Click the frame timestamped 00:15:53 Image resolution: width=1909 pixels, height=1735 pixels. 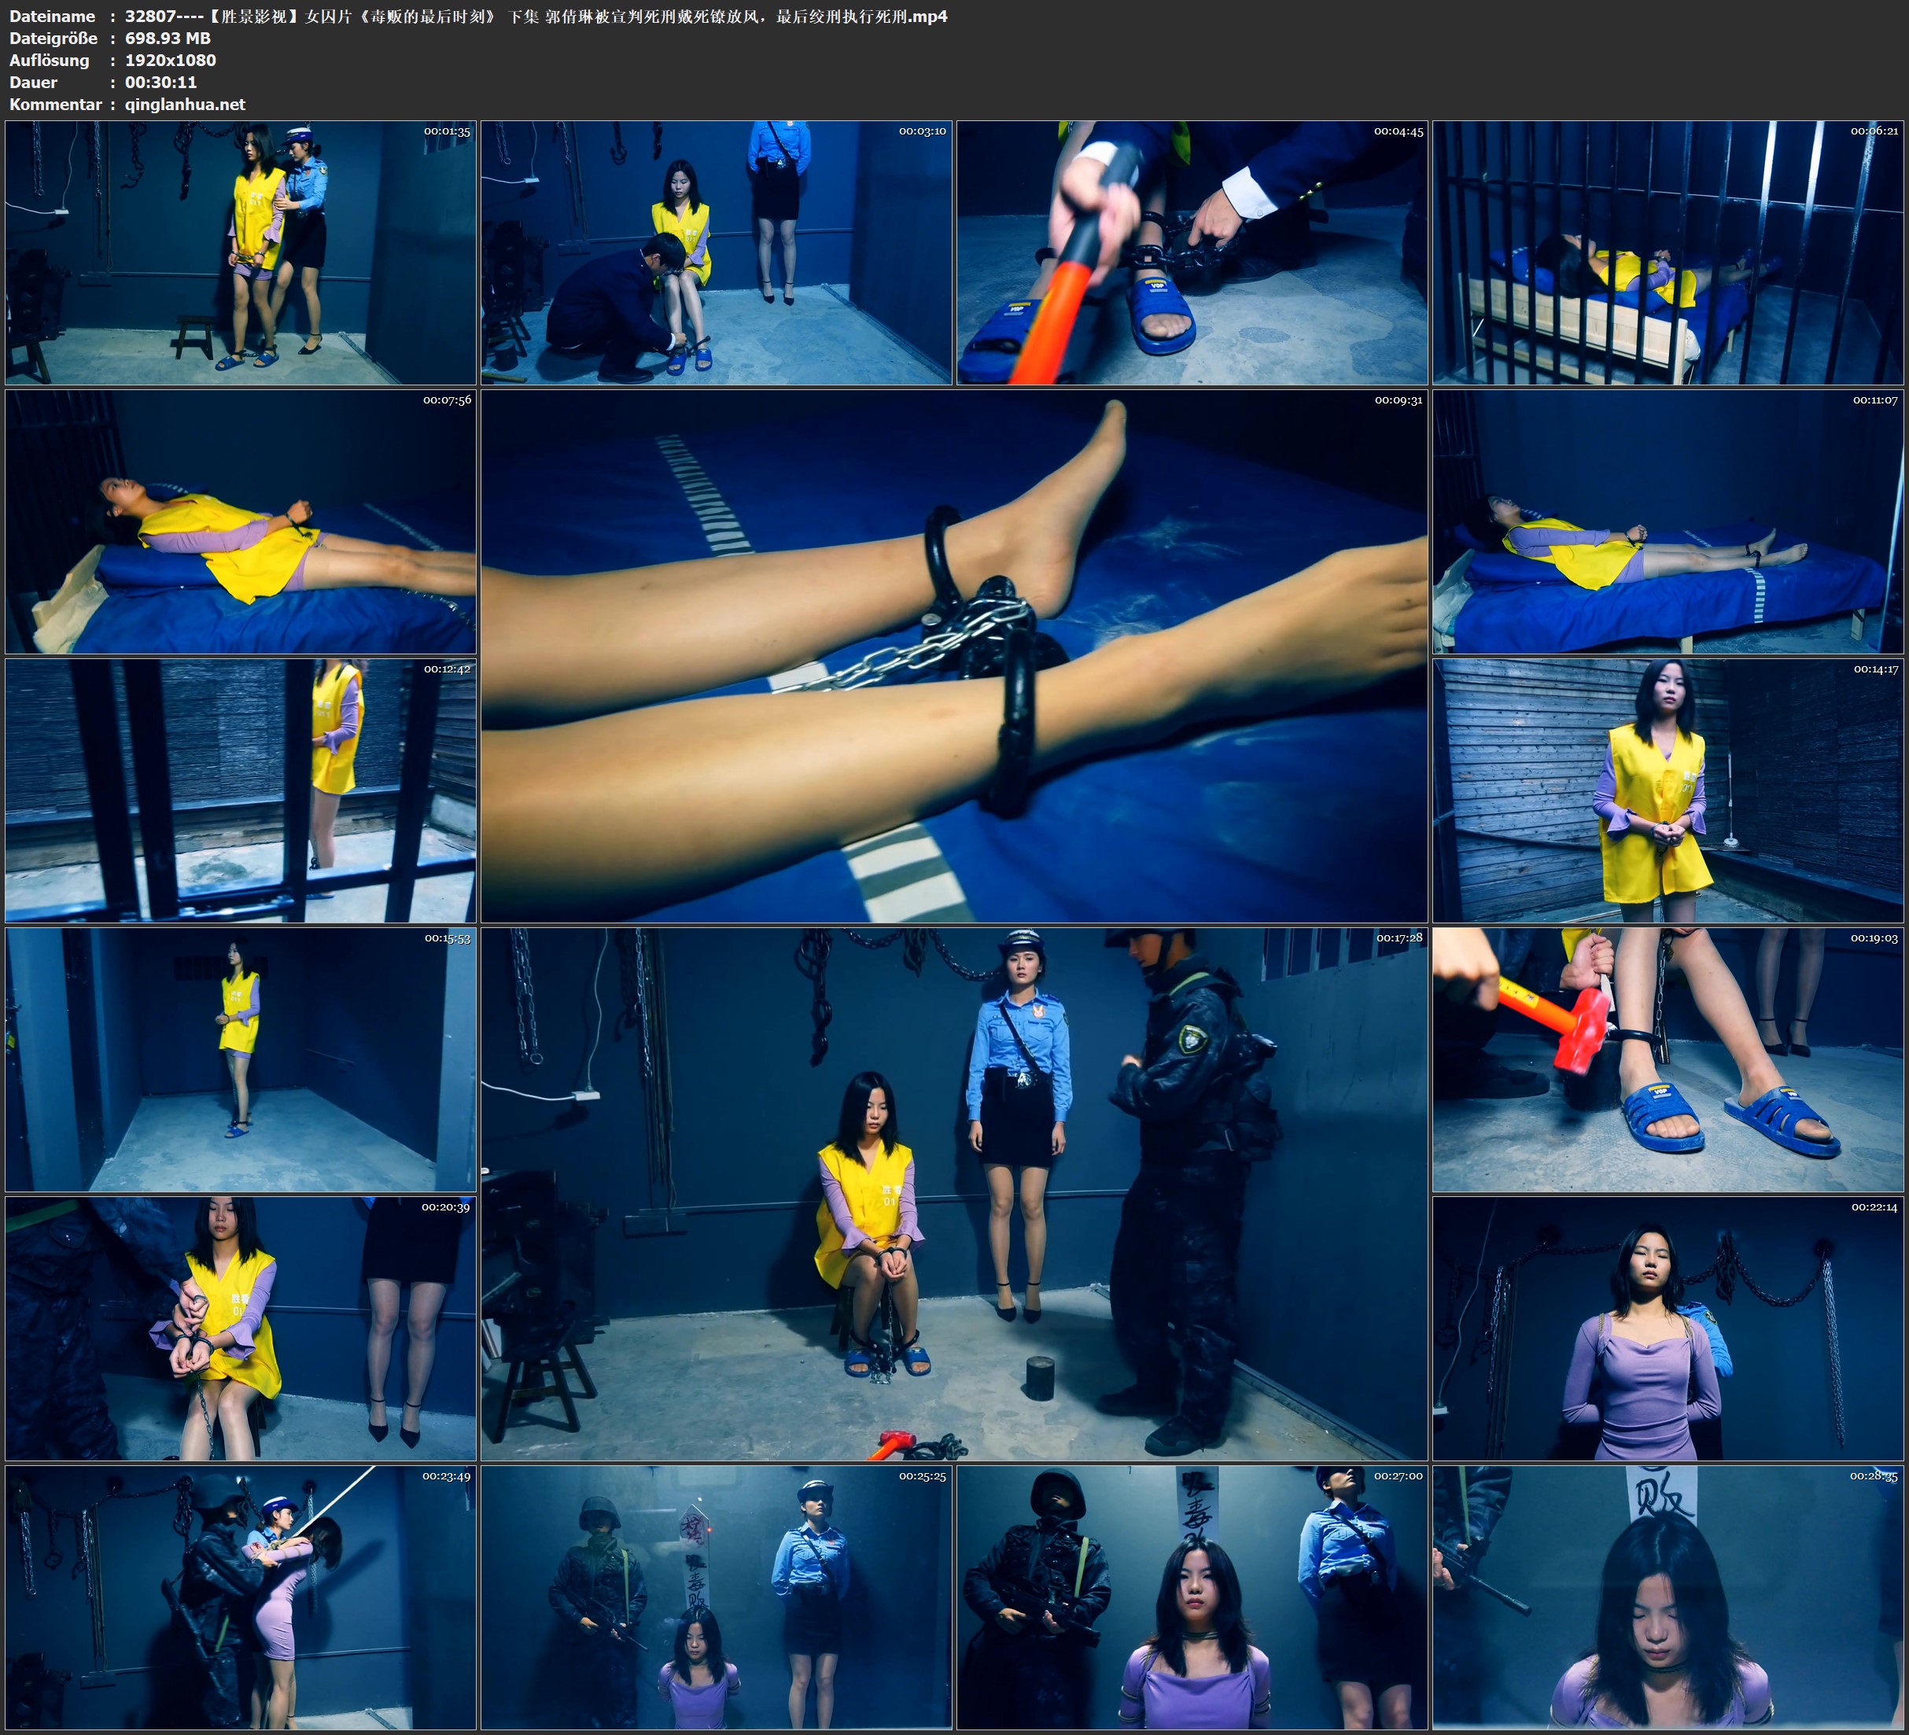pyautogui.click(x=241, y=1059)
